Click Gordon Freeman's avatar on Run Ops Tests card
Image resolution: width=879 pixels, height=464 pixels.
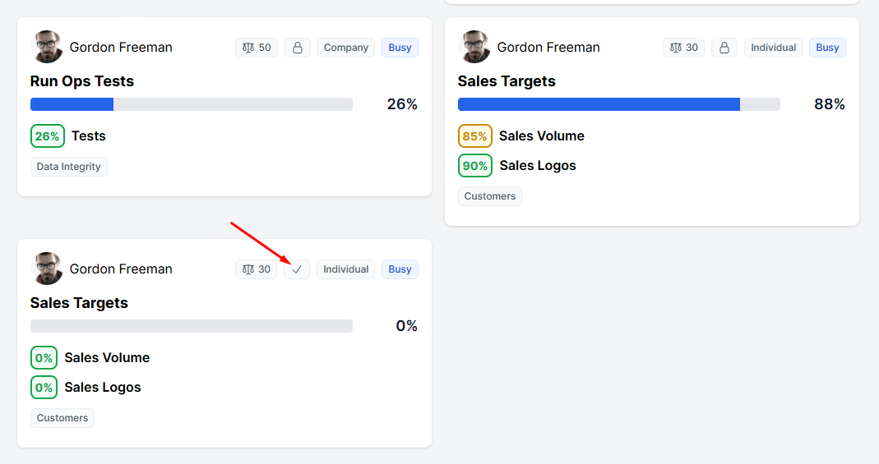[x=47, y=47]
